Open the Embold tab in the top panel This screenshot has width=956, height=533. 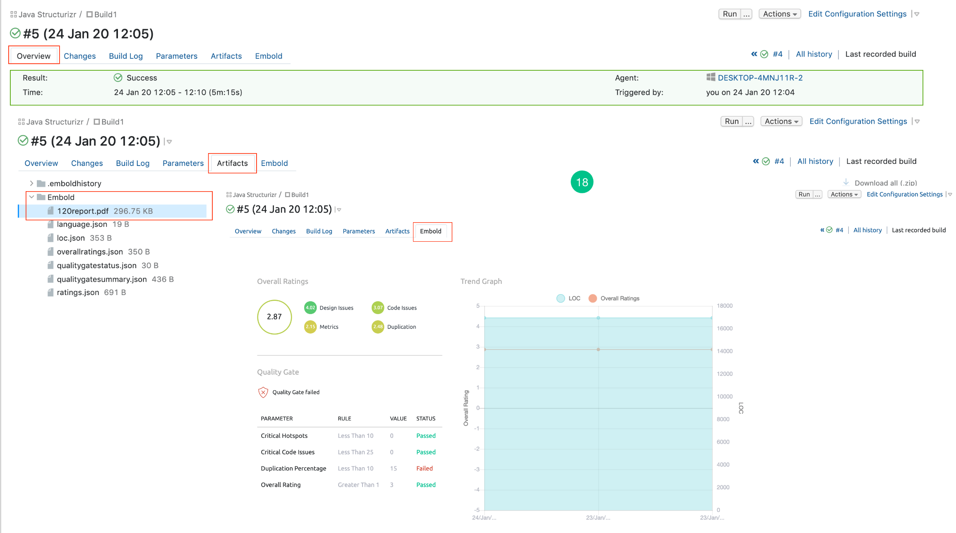click(269, 56)
